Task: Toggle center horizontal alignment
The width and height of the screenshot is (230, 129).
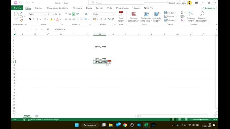Action: click(70, 19)
